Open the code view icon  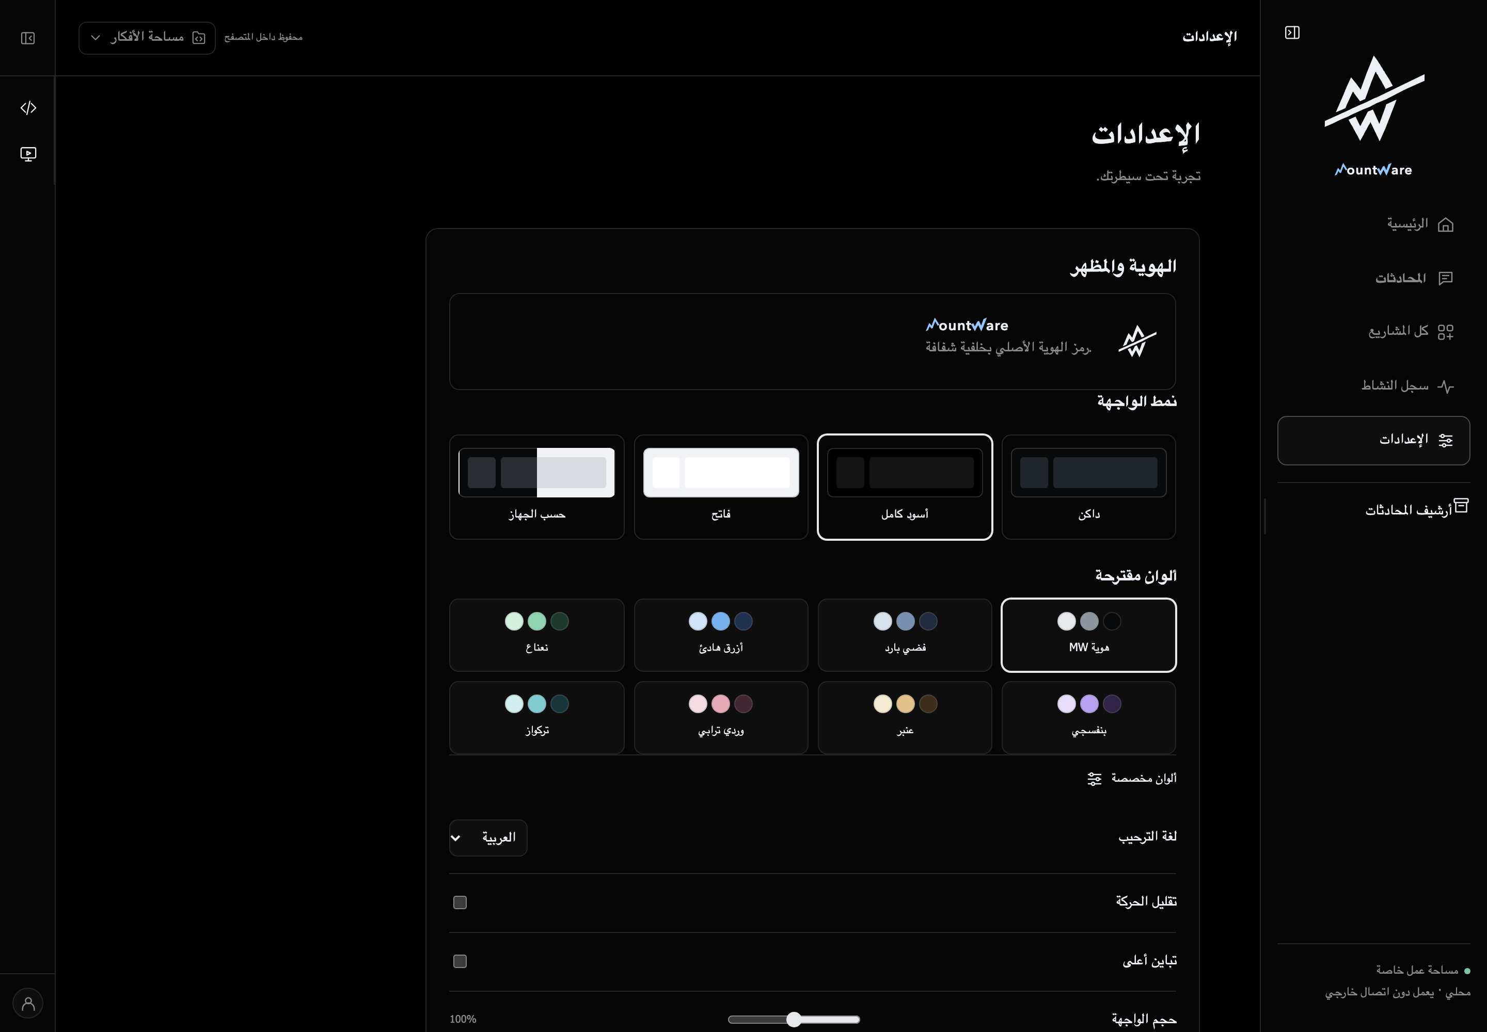point(28,107)
